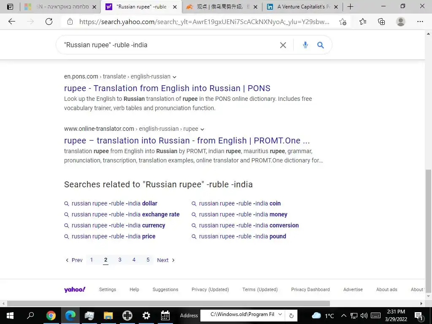The width and height of the screenshot is (432, 324).
Task: Click the taskbar clock and date
Action: point(396,316)
